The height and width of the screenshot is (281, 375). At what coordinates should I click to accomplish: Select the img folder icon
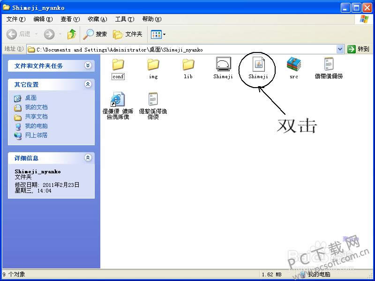(153, 64)
